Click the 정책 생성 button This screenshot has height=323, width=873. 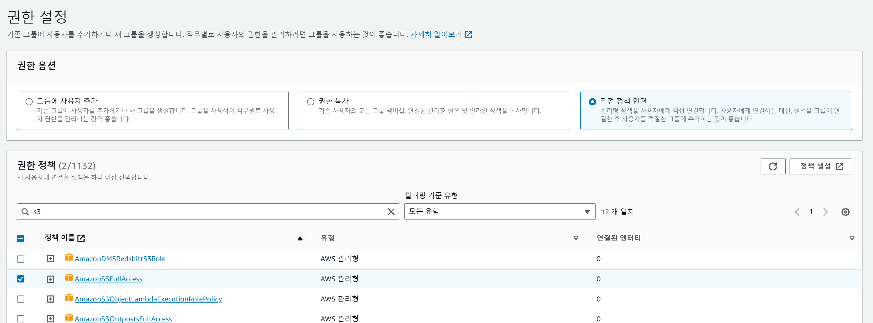[x=820, y=166]
